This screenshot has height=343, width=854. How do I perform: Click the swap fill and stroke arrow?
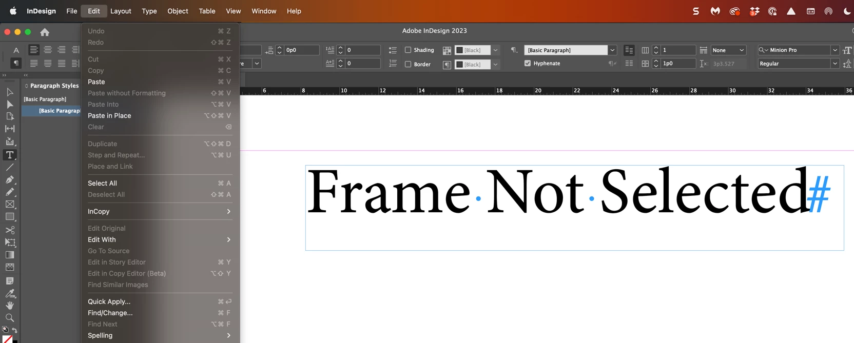pyautogui.click(x=15, y=330)
